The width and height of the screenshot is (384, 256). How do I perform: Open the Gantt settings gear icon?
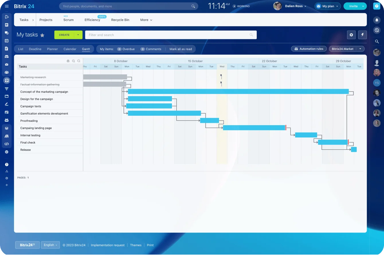pyautogui.click(x=351, y=35)
